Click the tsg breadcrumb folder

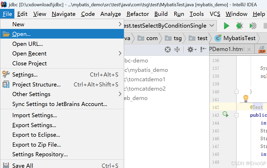tap(173, 38)
